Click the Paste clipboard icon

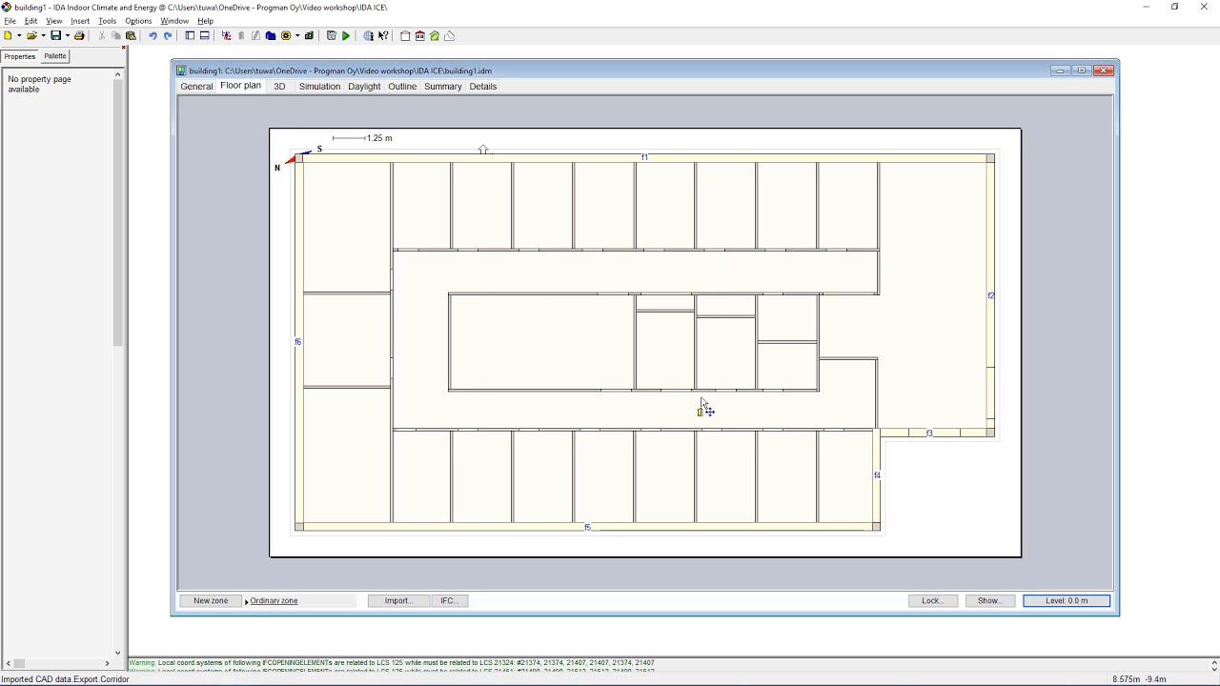[x=131, y=35]
